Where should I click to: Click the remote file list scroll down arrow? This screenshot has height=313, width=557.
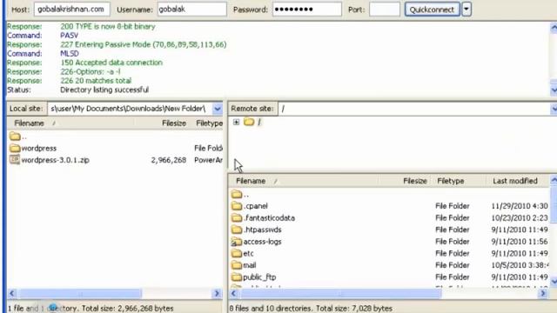click(554, 282)
